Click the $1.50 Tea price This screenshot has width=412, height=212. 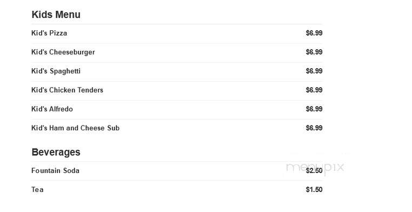coord(314,189)
